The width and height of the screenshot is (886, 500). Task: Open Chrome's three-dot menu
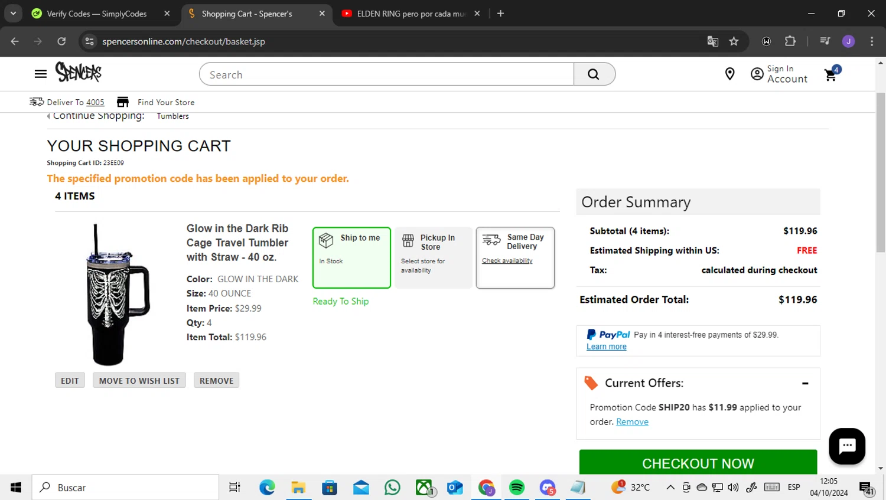(872, 41)
